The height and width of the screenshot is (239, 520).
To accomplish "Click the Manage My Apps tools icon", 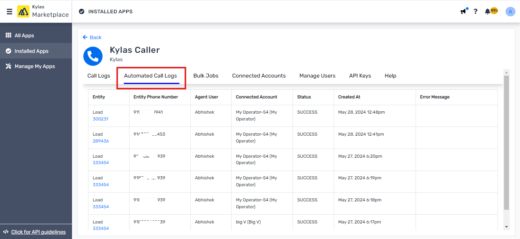I will click(8, 66).
